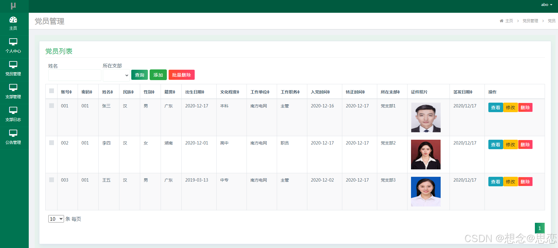Open 公告管理 monitor icon in sidebar
This screenshot has height=248, width=558.
(13, 133)
